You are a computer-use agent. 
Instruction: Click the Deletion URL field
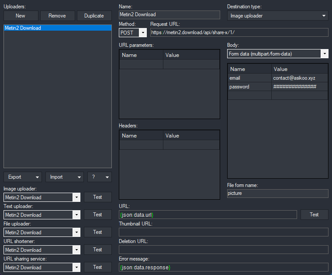coord(224,250)
